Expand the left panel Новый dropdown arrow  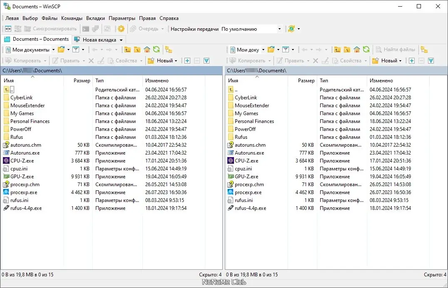coord(176,60)
